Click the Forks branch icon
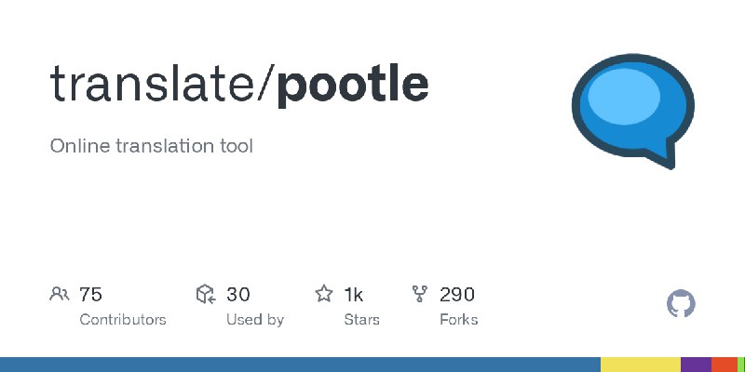Viewport: 745px width, 372px height. (420, 294)
